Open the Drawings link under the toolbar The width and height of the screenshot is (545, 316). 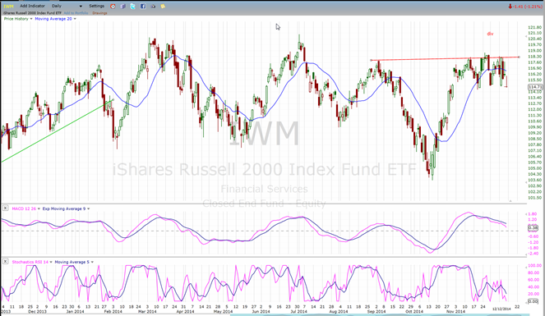coord(99,13)
